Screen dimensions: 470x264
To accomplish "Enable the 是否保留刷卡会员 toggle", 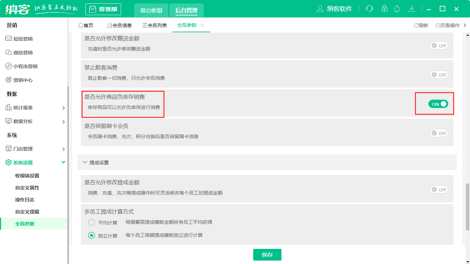I will click(x=439, y=133).
